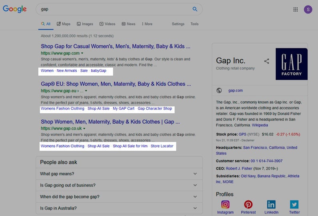The image size is (318, 216).
Task: Switch to the Videos tab
Action: tap(107, 24)
